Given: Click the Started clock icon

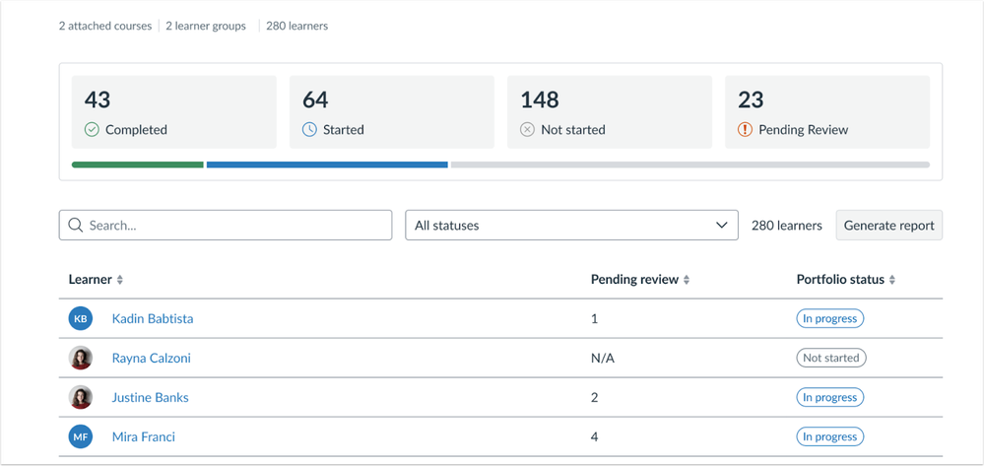Looking at the screenshot, I should [309, 129].
